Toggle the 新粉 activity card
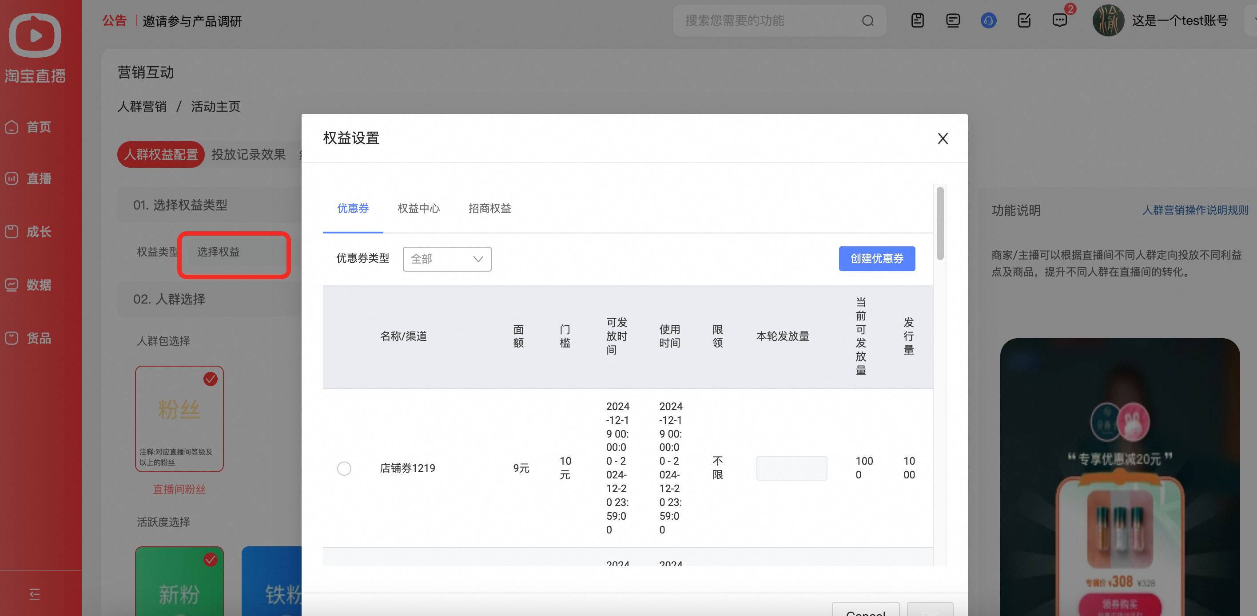1257x616 pixels. [179, 581]
